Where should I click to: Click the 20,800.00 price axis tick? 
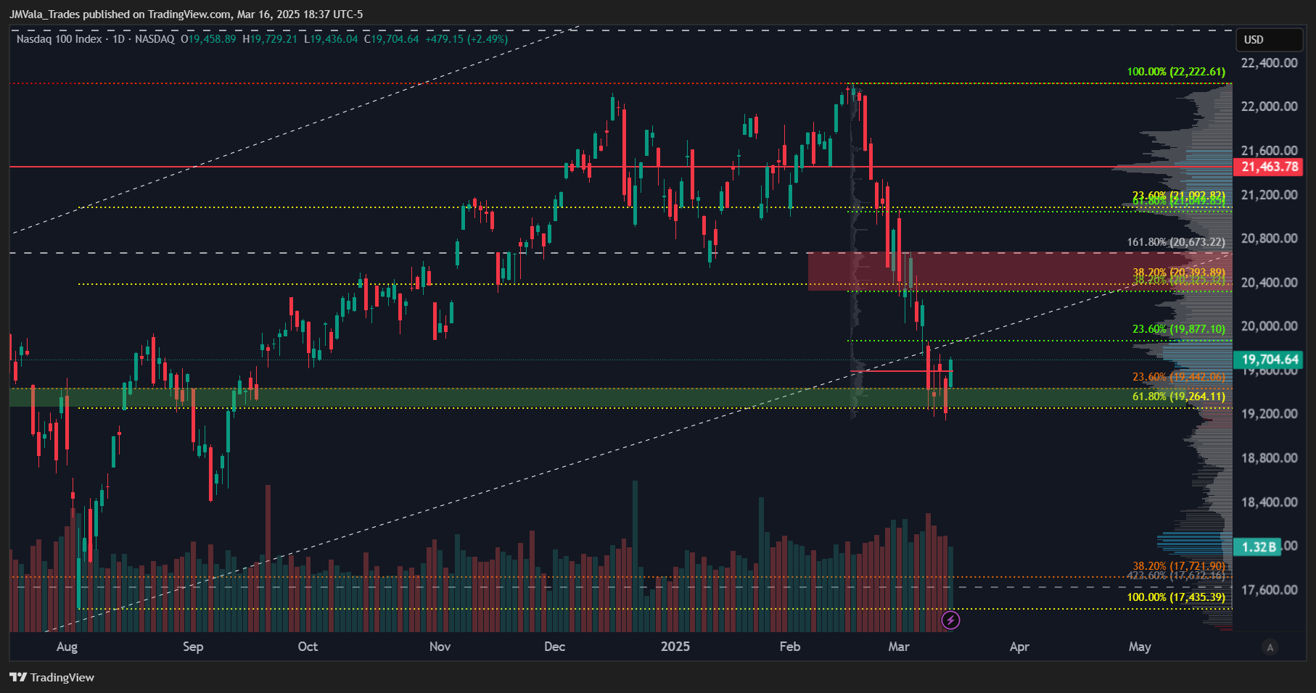coord(1270,238)
